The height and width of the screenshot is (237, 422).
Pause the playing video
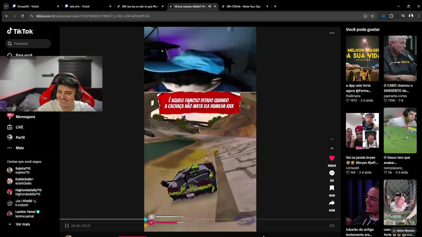coord(67,225)
